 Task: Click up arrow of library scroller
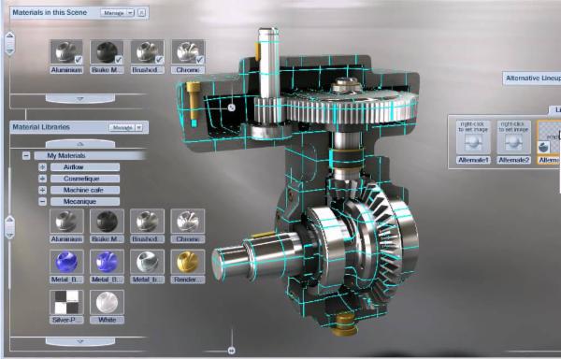coord(10,219)
